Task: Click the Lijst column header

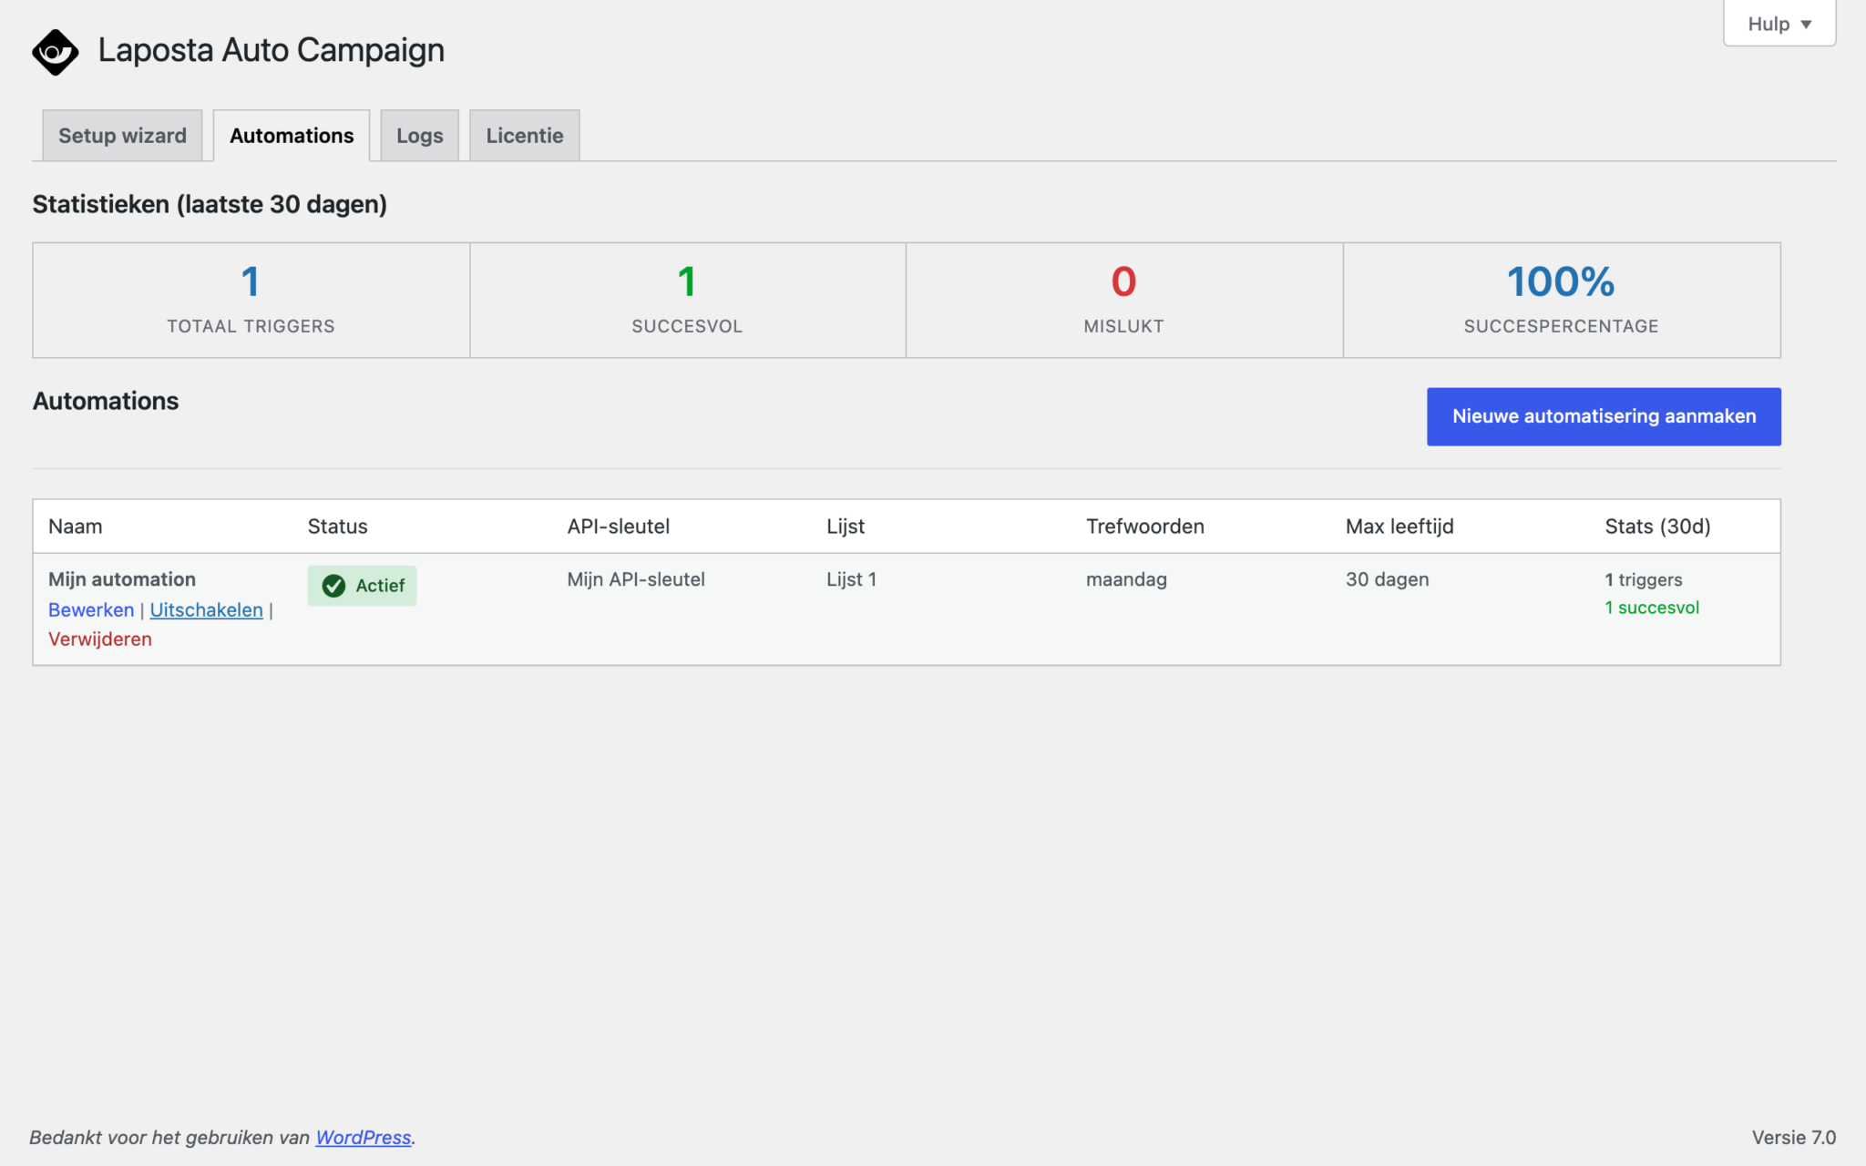Action: point(846,527)
